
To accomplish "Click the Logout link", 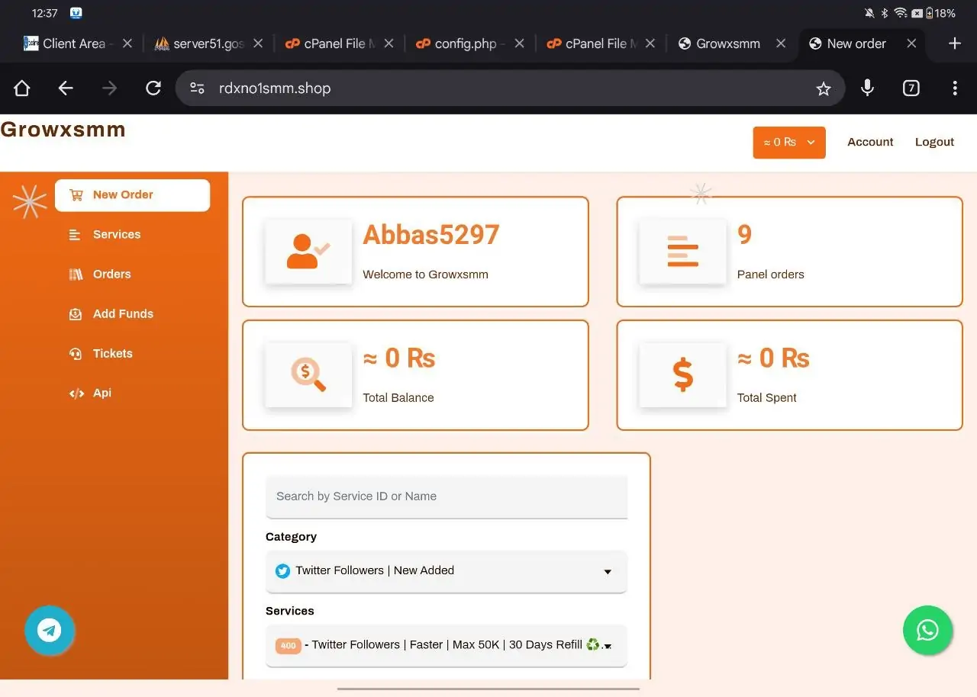I will click(934, 143).
